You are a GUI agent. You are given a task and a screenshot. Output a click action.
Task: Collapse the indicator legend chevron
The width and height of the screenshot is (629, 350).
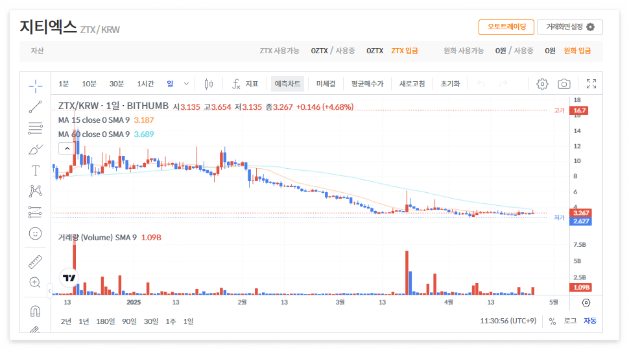[67, 148]
